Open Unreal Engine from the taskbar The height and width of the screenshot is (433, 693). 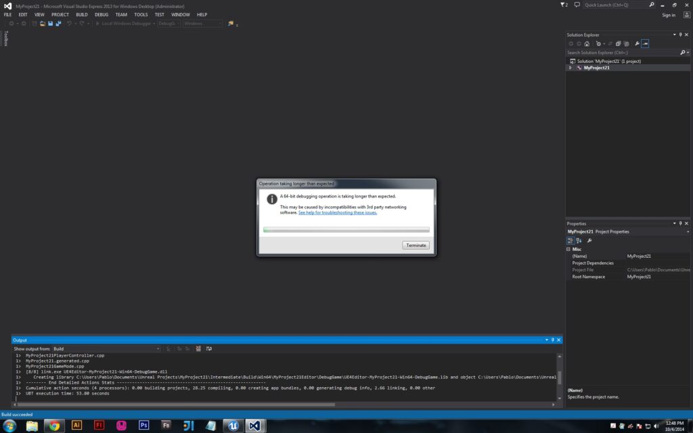pyautogui.click(x=232, y=426)
